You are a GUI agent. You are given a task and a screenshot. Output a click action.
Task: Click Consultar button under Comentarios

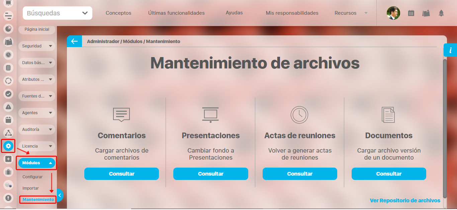coord(121,174)
